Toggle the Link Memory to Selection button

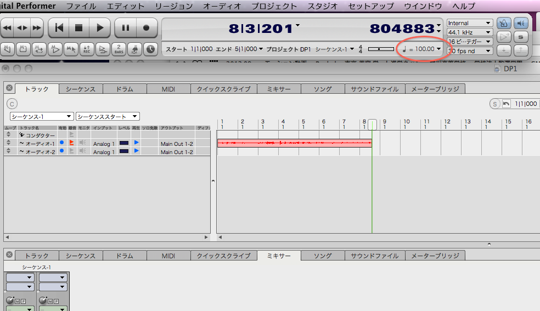71,49
